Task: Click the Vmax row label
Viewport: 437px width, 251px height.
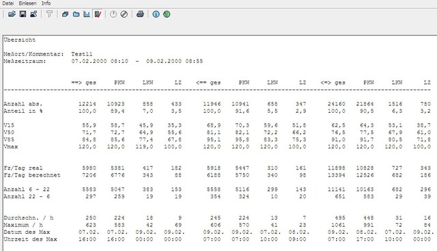Action: coord(11,146)
